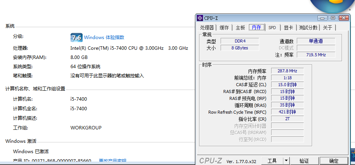Switch to the 缓存 tab in CPU-Z
This screenshot has height=165, width=355.
coord(224,28)
